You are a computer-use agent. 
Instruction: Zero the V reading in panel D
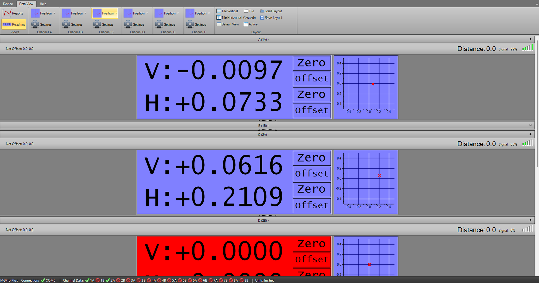pos(312,244)
